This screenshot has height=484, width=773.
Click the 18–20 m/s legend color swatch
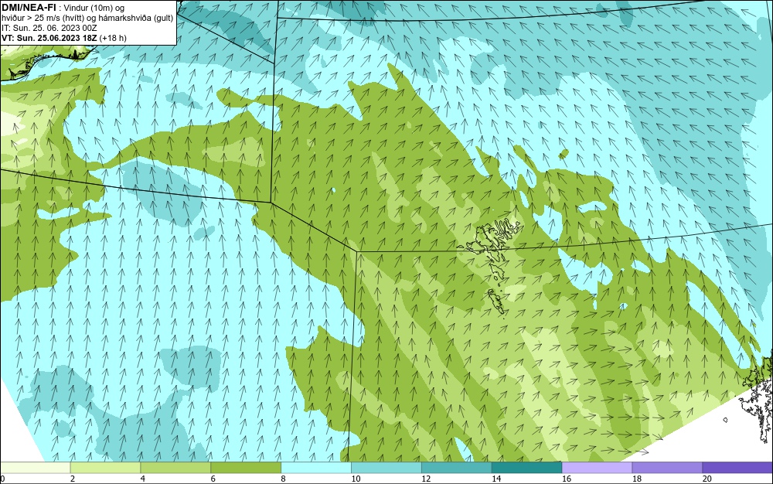[668, 467]
